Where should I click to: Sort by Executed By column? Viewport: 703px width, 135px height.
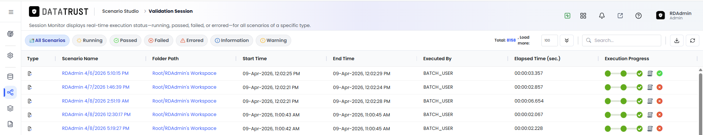pyautogui.click(x=437, y=58)
